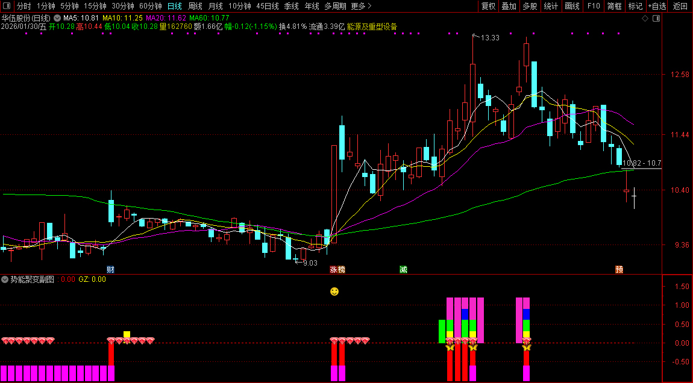Toggle the left sidebar panel icon
Image resolution: width=693 pixels, height=383 pixels.
coord(7,6)
